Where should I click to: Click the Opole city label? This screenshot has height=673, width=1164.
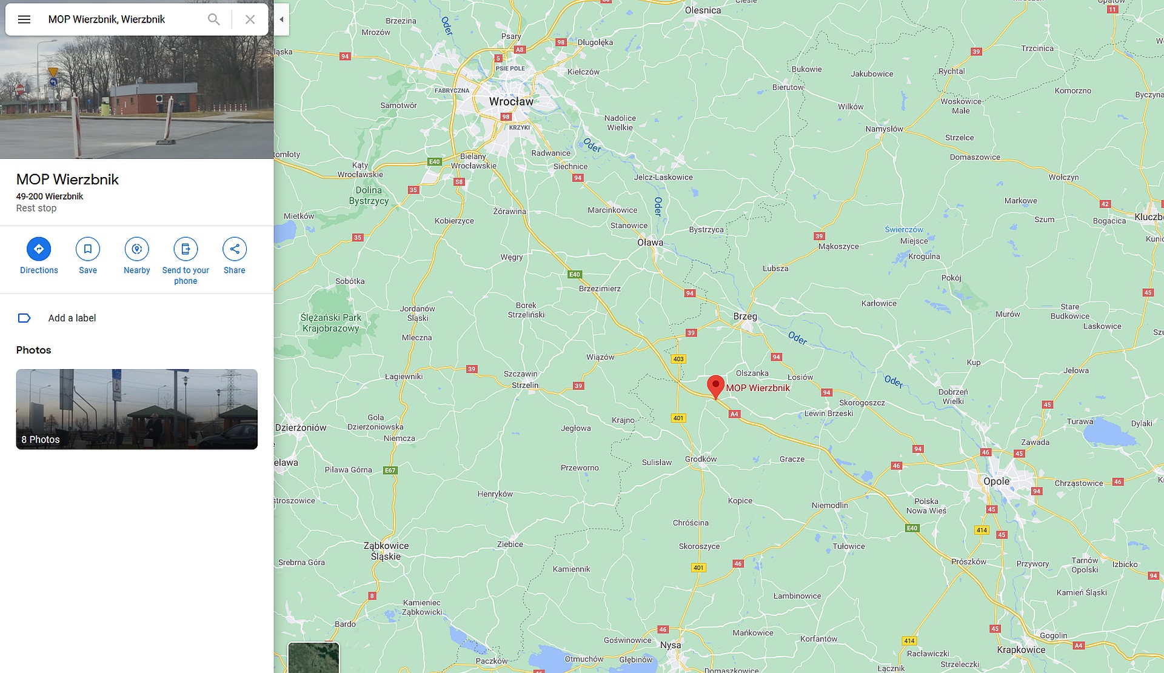(x=996, y=481)
